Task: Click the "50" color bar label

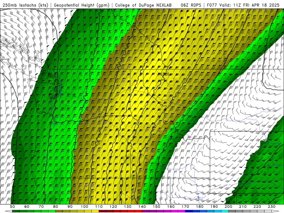Action: [12, 207]
